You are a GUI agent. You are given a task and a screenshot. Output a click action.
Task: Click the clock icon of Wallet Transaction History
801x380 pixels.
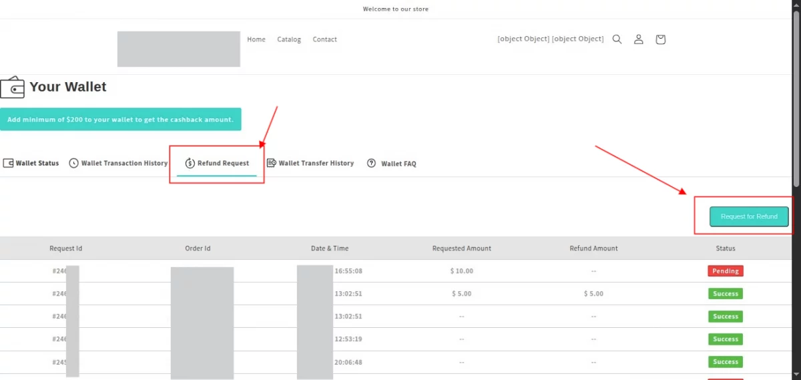click(73, 163)
